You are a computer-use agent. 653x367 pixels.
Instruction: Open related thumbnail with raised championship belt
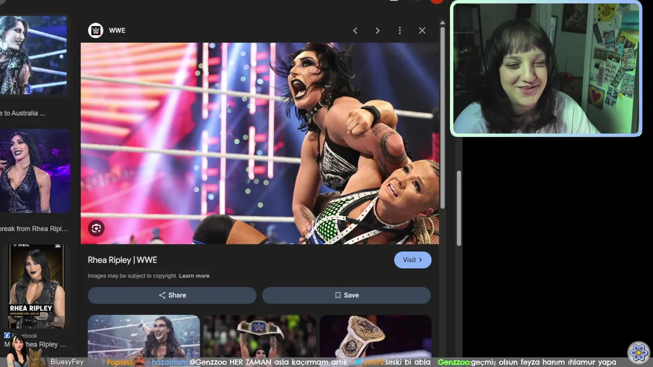(x=260, y=336)
